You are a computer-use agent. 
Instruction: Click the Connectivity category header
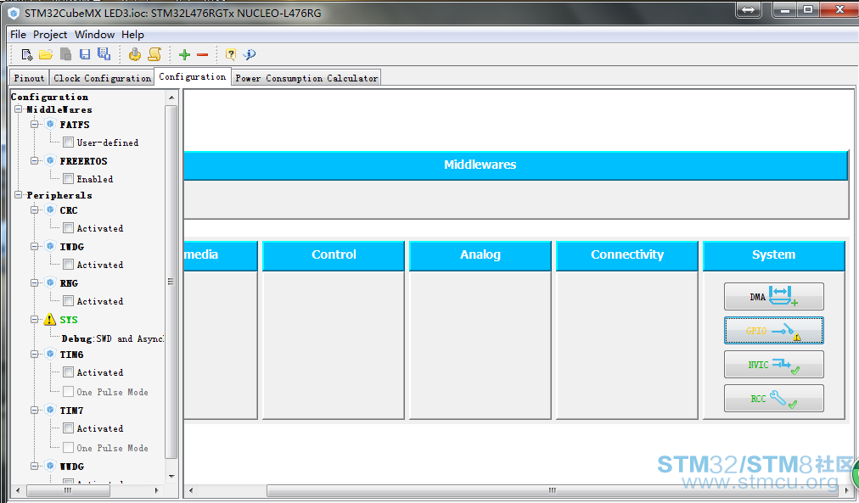coord(626,255)
